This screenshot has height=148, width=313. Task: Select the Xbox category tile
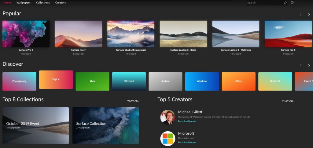point(92,81)
